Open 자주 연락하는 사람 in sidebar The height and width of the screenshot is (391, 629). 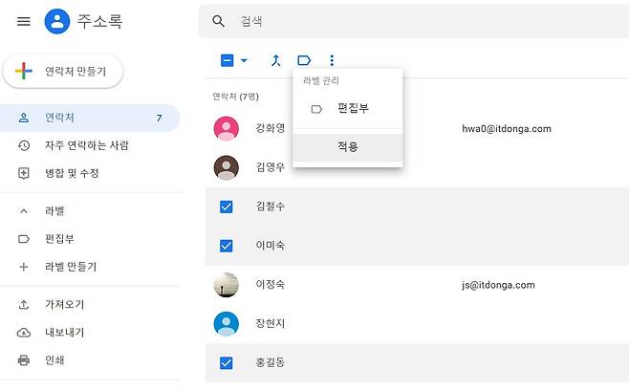point(86,145)
